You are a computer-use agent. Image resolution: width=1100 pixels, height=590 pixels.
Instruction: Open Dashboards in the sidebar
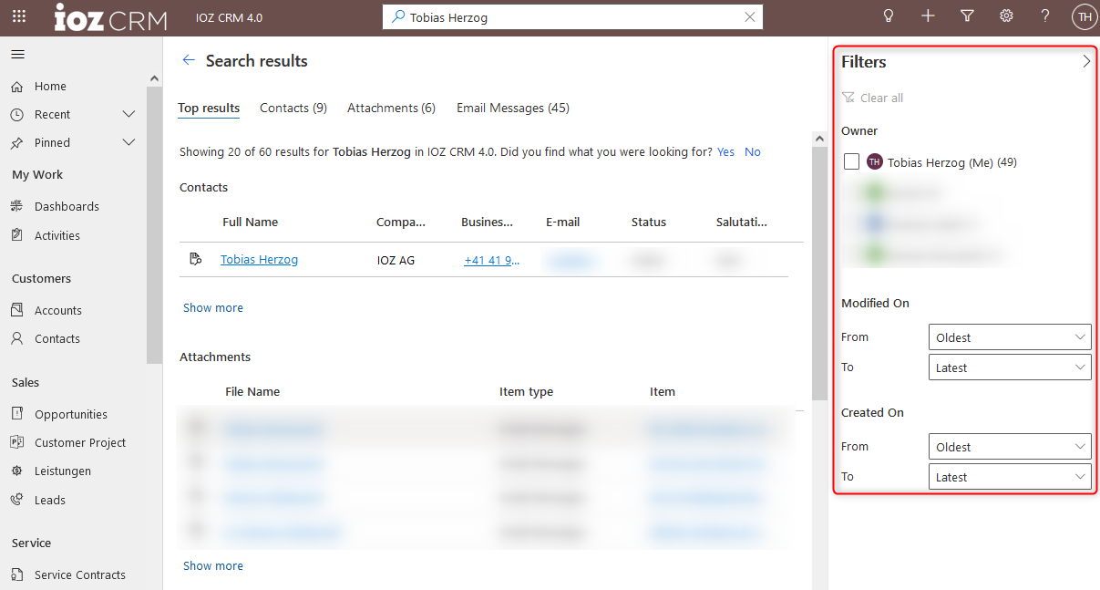point(67,207)
